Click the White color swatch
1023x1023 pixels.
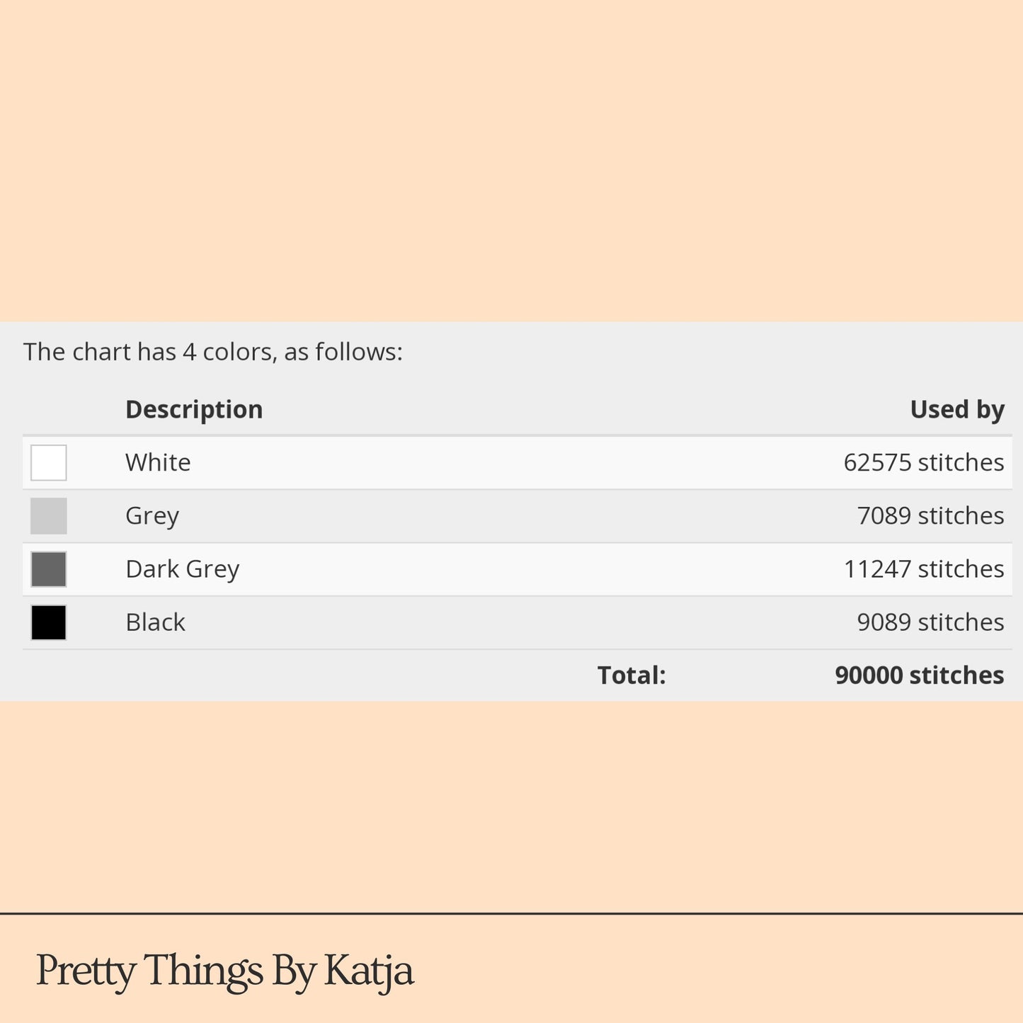pyautogui.click(x=49, y=463)
